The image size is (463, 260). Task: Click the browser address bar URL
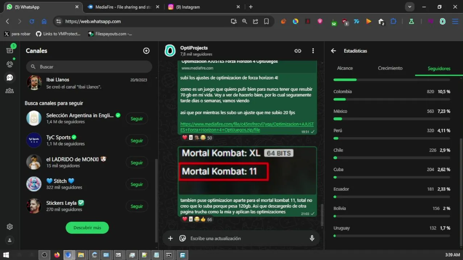click(x=93, y=21)
